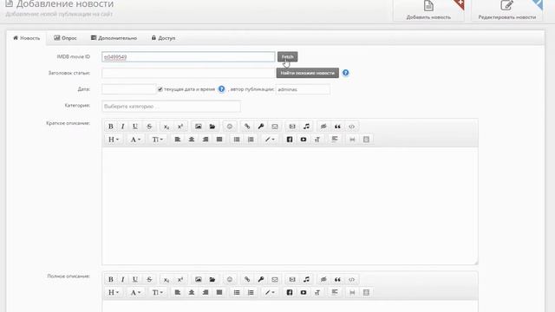Insert emoticon in short description editor
This screenshot has height=312, width=555.
click(x=230, y=127)
